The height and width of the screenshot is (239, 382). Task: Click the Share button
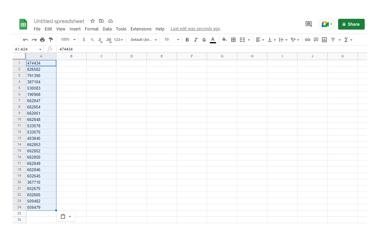pyautogui.click(x=351, y=24)
